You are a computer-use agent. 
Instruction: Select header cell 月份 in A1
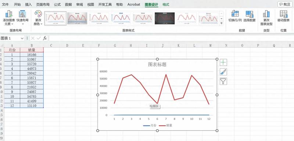pos(12,50)
